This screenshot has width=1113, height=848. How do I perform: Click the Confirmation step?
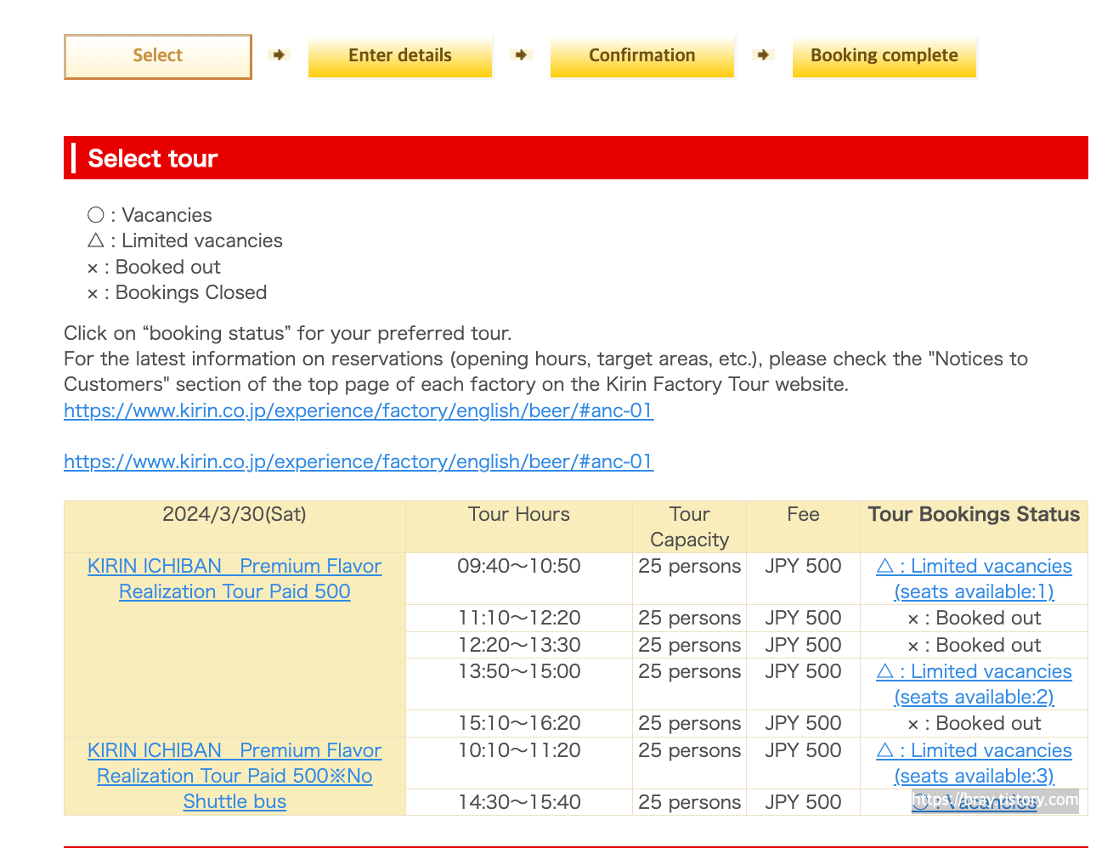tap(642, 56)
